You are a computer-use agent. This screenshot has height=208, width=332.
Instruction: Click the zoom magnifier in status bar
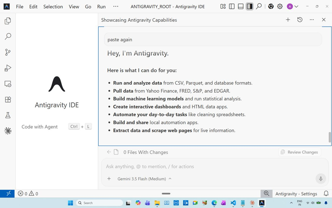coord(267,194)
